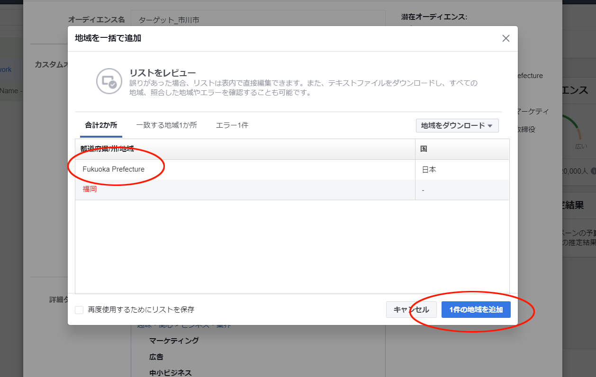Click the red 福岡 error entry
The image size is (596, 377).
coord(90,189)
